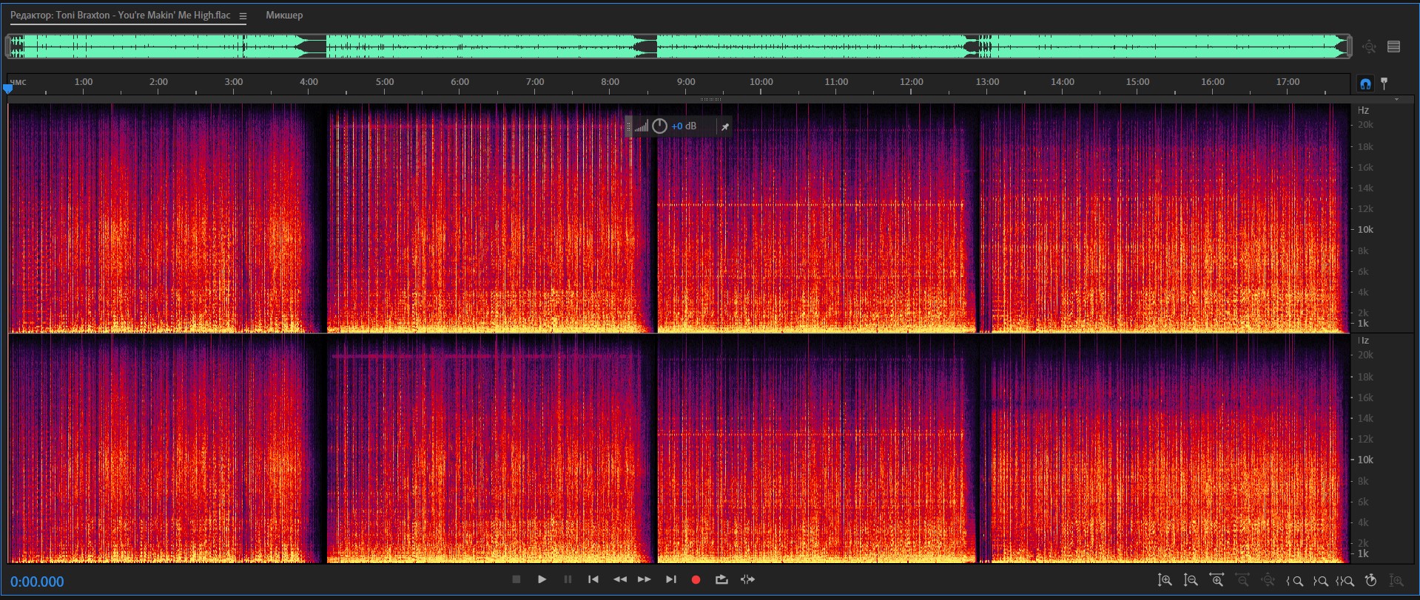This screenshot has height=600, width=1420.
Task: Toggle the Skip Selection button
Action: point(747,580)
